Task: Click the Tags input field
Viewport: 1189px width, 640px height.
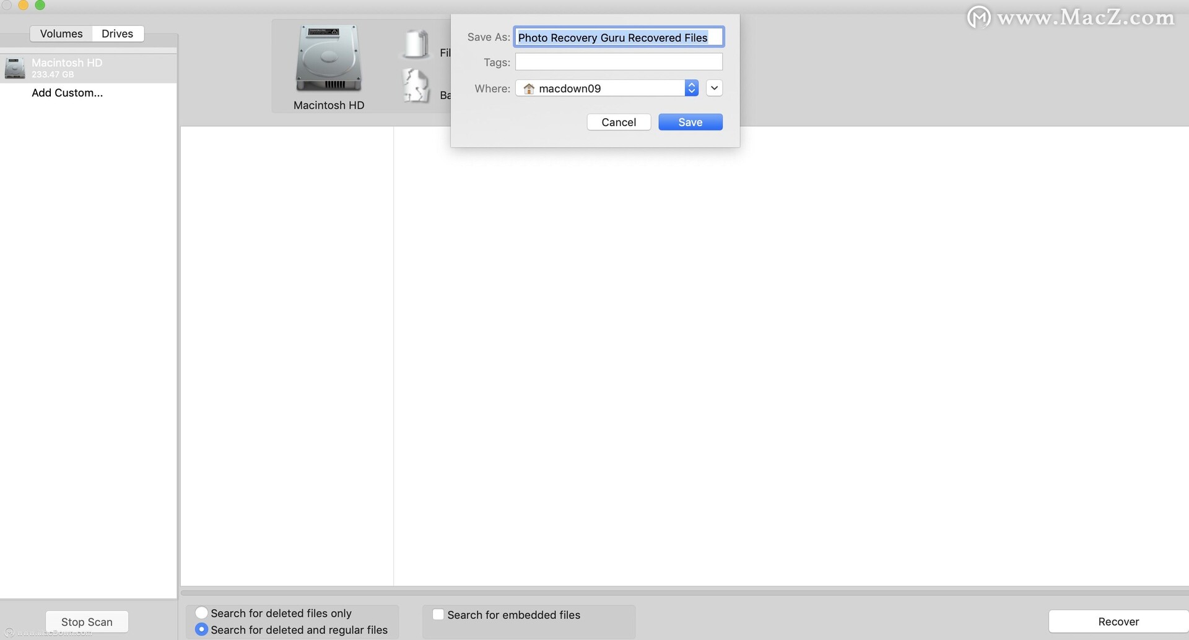Action: (619, 62)
